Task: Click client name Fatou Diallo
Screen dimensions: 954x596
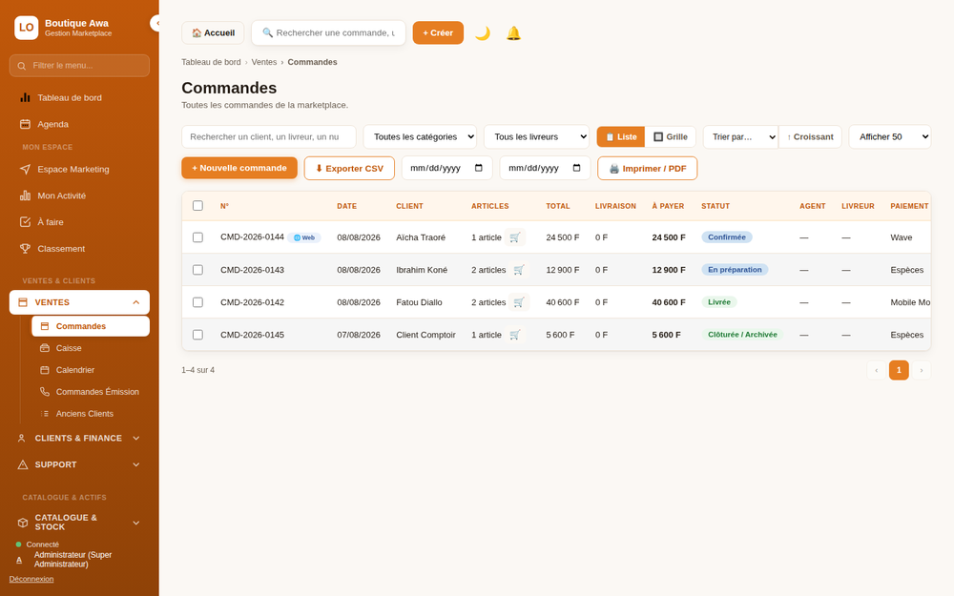Action: click(x=419, y=302)
